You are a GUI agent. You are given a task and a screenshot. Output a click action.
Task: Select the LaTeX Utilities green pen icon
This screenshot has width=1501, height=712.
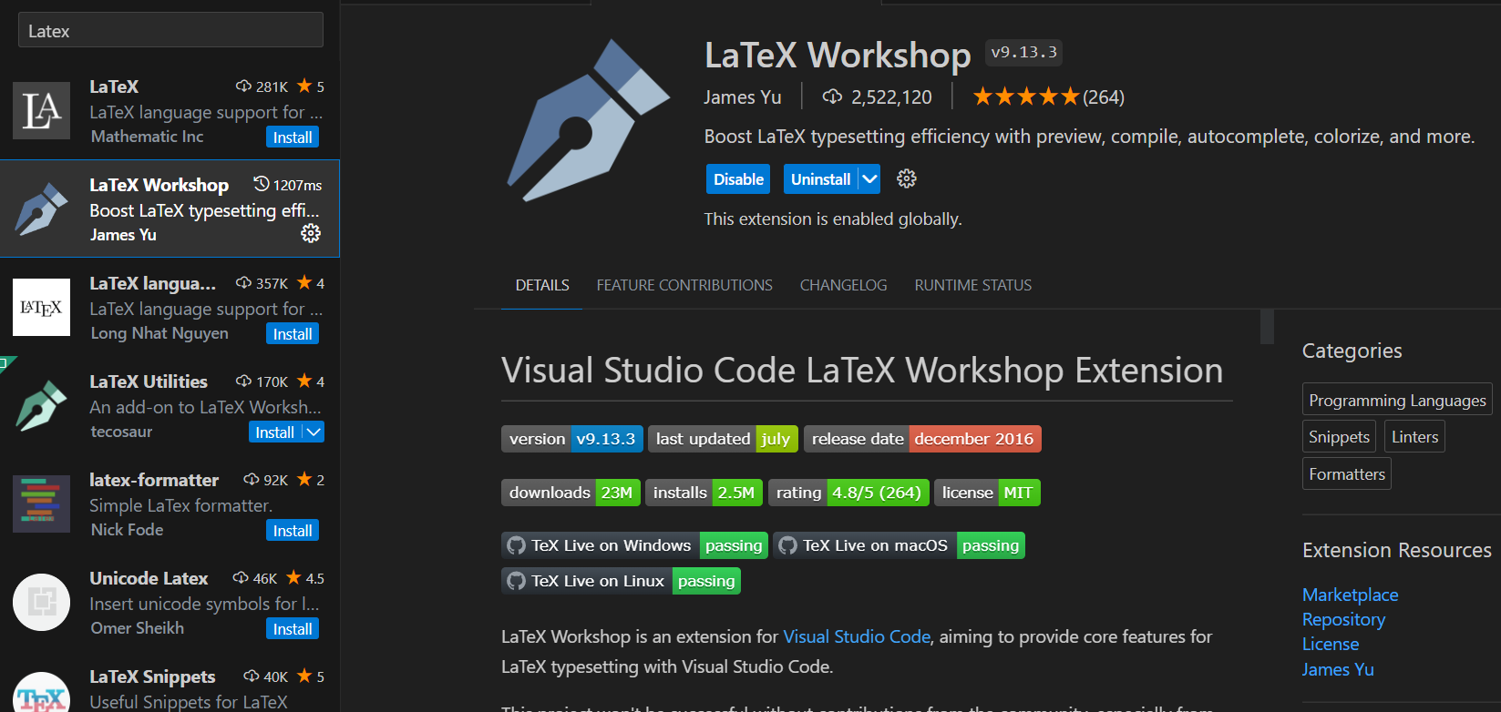click(41, 405)
